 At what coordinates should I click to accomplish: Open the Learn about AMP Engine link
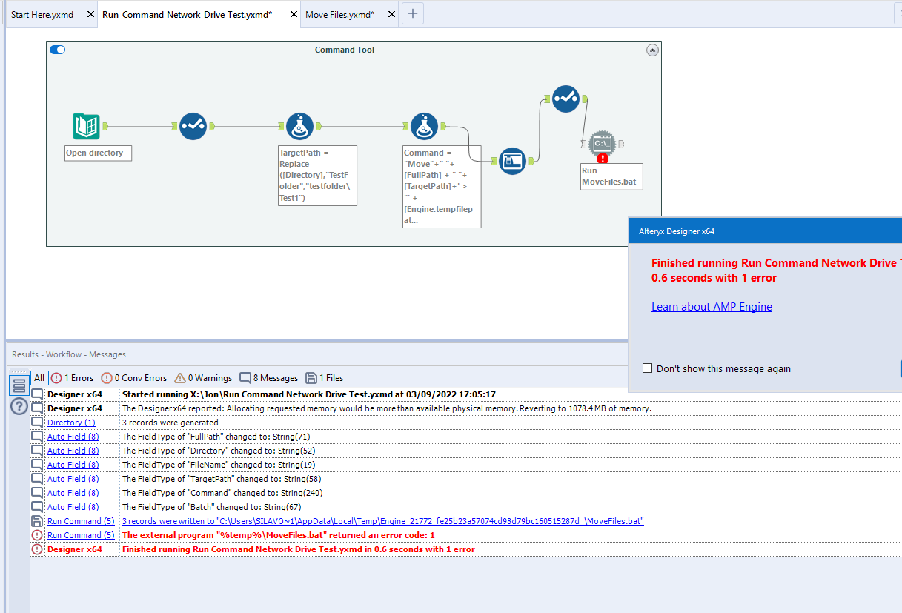(x=712, y=306)
